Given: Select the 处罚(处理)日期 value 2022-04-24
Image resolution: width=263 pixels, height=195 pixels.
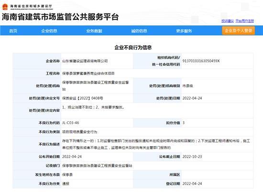Looking at the screenshot, I should click(x=192, y=98).
